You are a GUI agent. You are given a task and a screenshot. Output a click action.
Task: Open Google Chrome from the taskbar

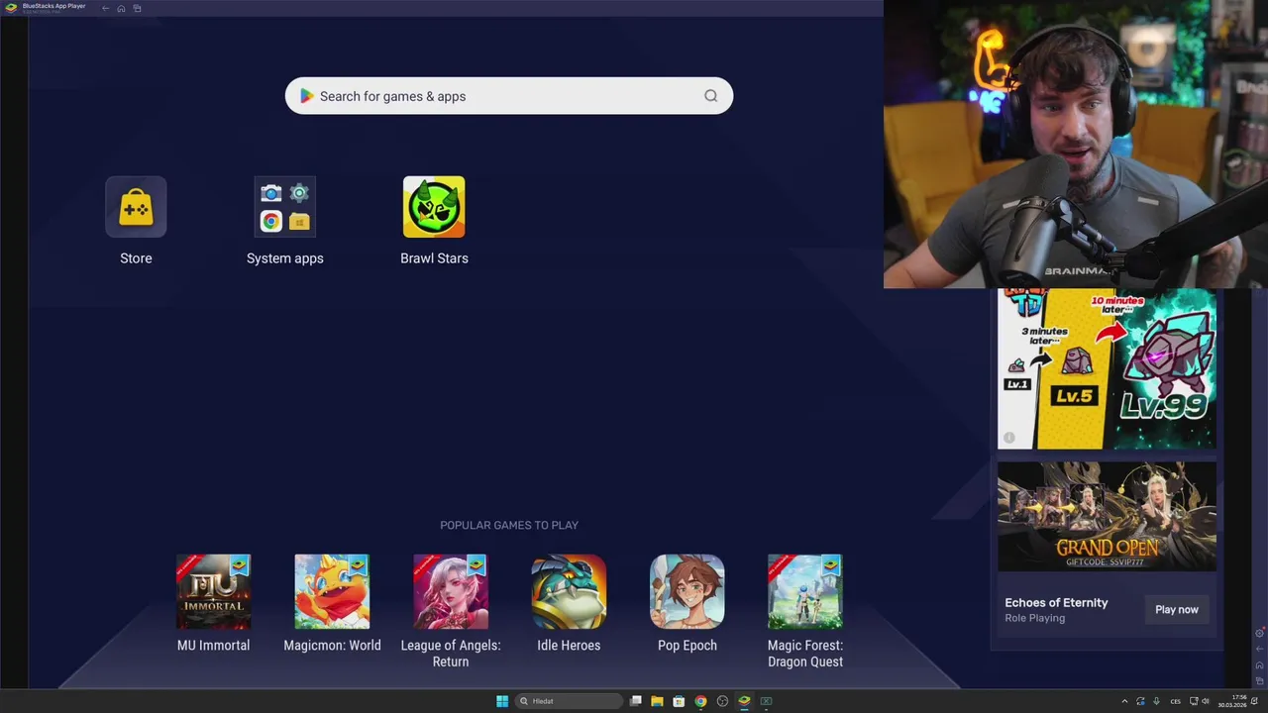point(700,701)
